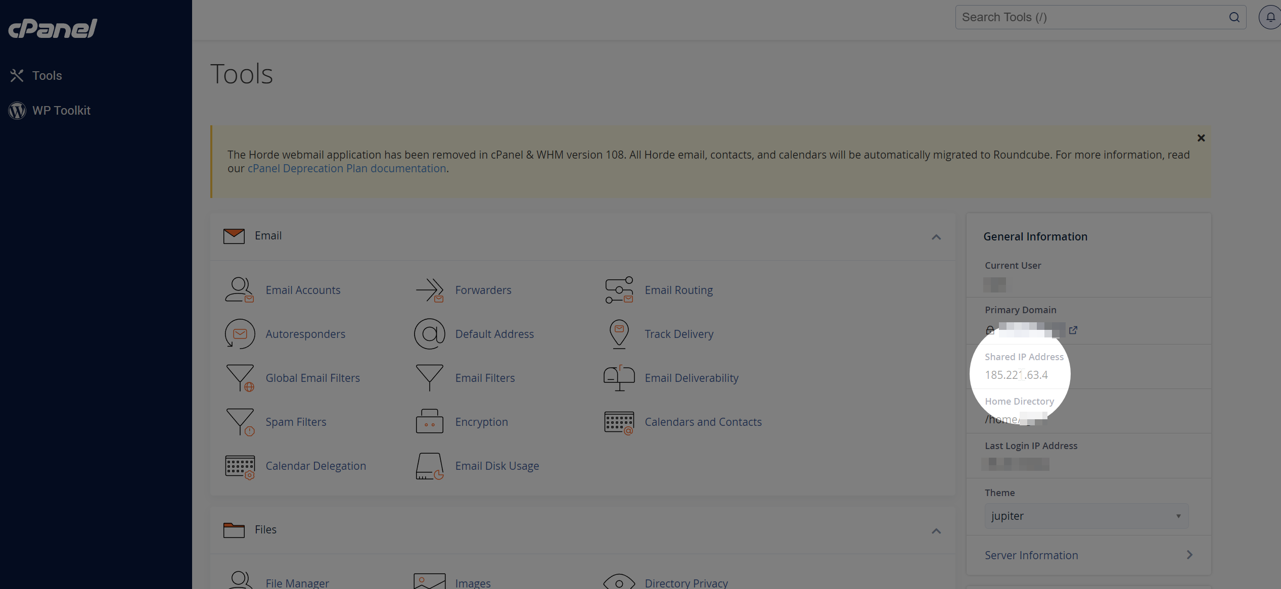
Task: Open the jupiter Theme dropdown
Action: pyautogui.click(x=1086, y=516)
